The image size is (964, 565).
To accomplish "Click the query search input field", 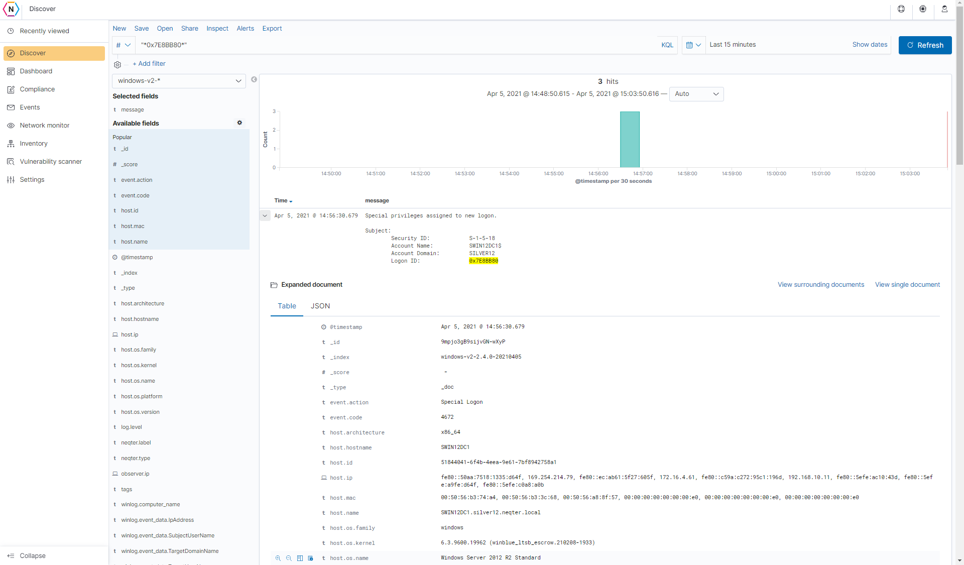I will (x=397, y=45).
